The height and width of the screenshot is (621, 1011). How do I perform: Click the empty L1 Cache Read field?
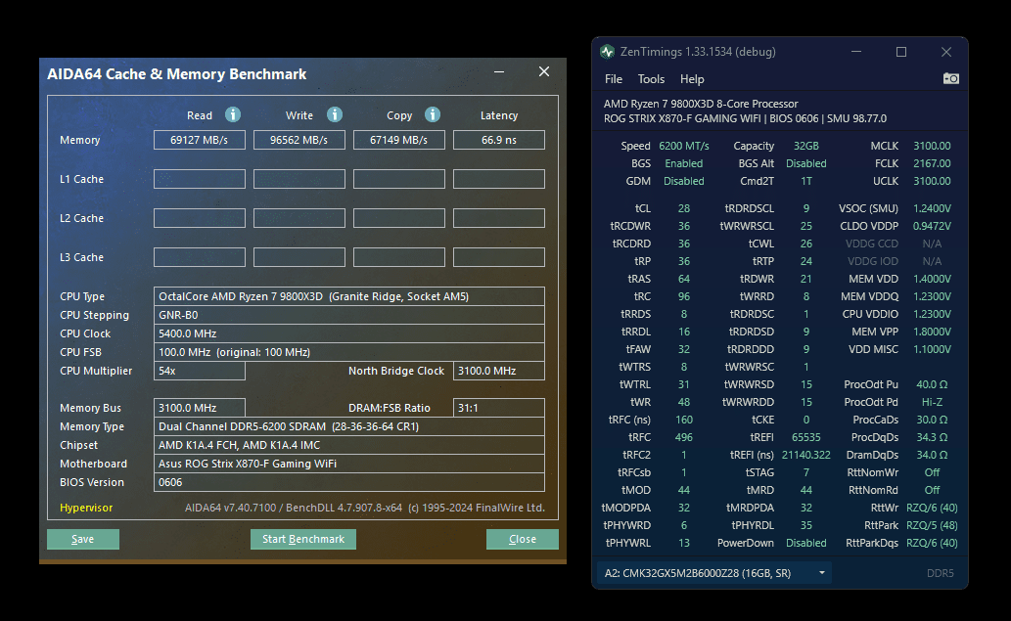point(200,179)
